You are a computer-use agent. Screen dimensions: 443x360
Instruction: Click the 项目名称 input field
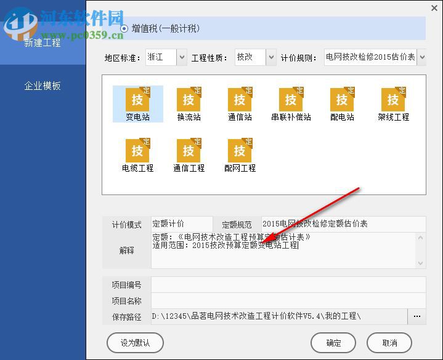tap(288, 301)
